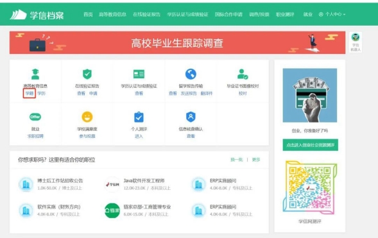The height and width of the screenshot is (238, 378).
Task: Click the 学籍 link under 高等教育信息
Action: pyautogui.click(x=30, y=93)
